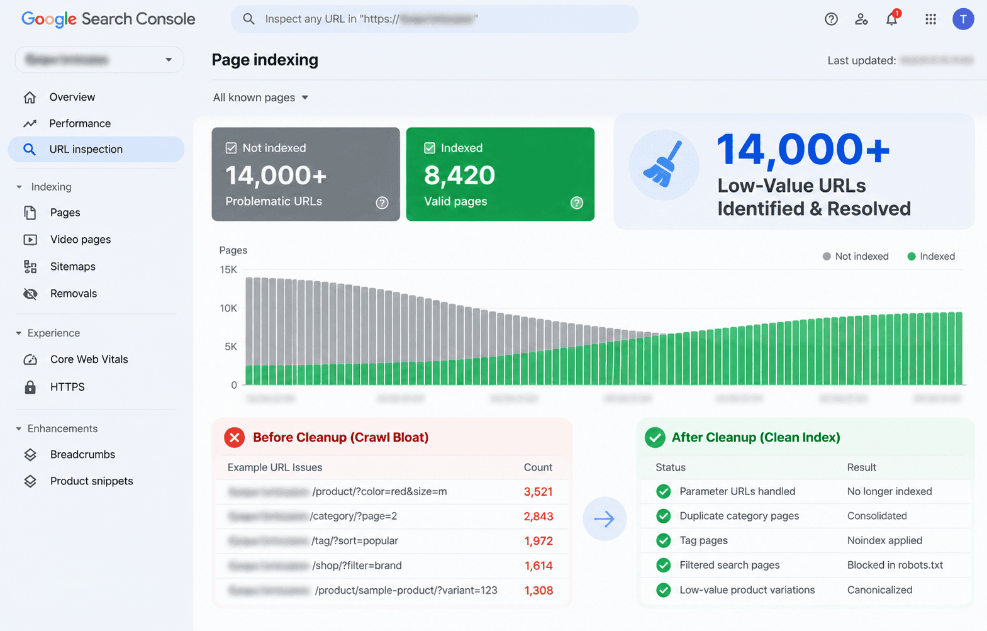Open the All known pages filter
Image resolution: width=987 pixels, height=631 pixels.
click(x=260, y=98)
